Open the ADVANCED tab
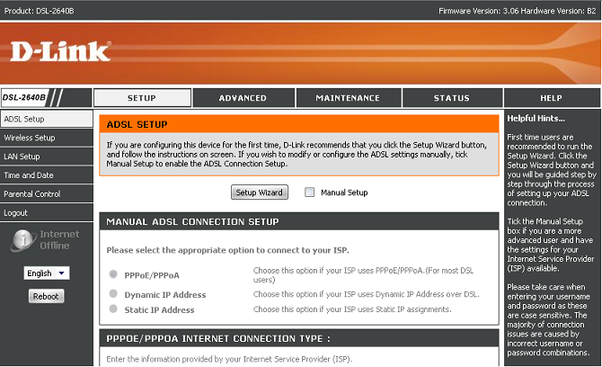The image size is (602, 367). 243,98
